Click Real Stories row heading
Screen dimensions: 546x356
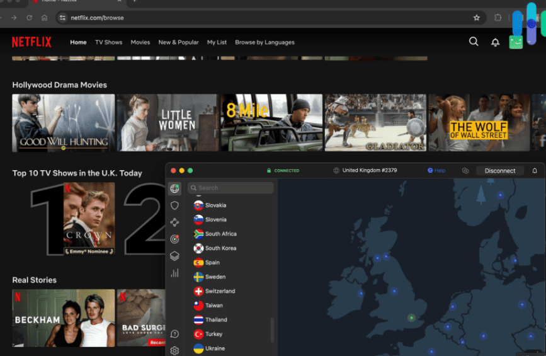click(34, 280)
